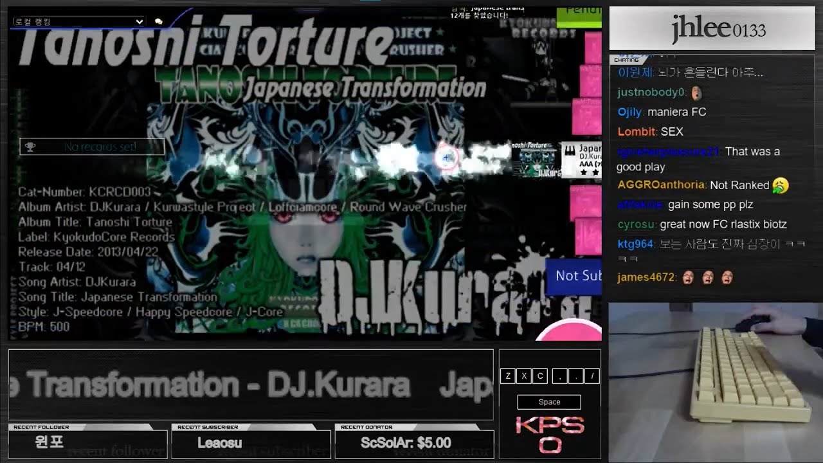
Task: Click the 'Label: KyokudoCore Records' line
Action: click(96, 237)
